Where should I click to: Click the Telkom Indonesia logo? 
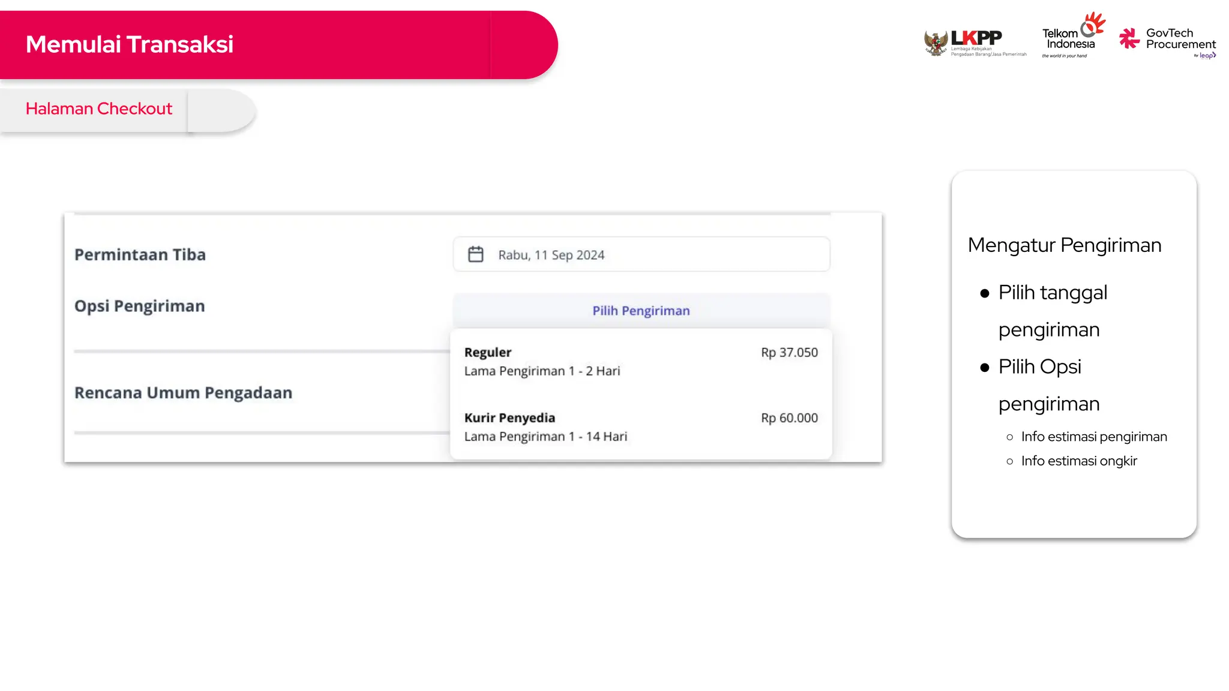coord(1073,35)
